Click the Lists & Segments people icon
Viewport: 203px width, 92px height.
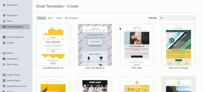pyautogui.click(x=4, y=37)
